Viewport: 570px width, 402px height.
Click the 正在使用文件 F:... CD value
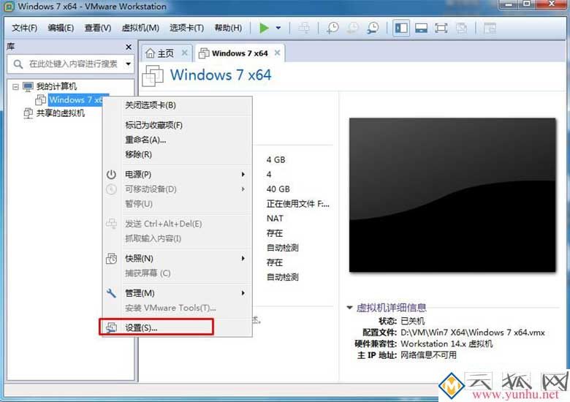pyautogui.click(x=297, y=204)
